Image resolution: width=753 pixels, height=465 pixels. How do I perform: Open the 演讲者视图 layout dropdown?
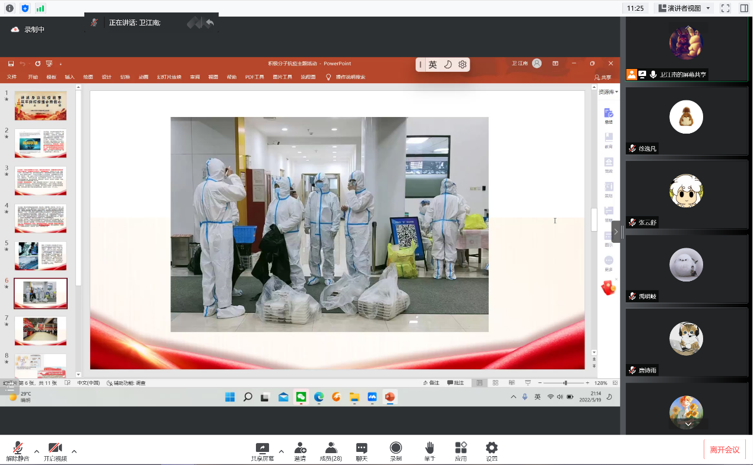pos(684,8)
